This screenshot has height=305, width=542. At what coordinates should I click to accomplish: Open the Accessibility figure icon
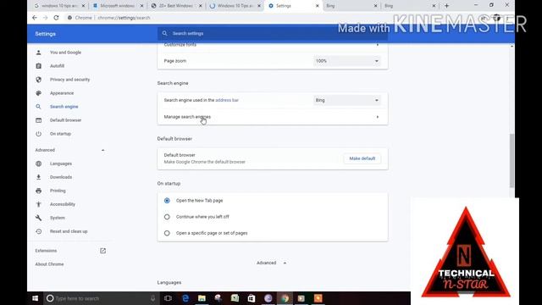tap(38, 204)
